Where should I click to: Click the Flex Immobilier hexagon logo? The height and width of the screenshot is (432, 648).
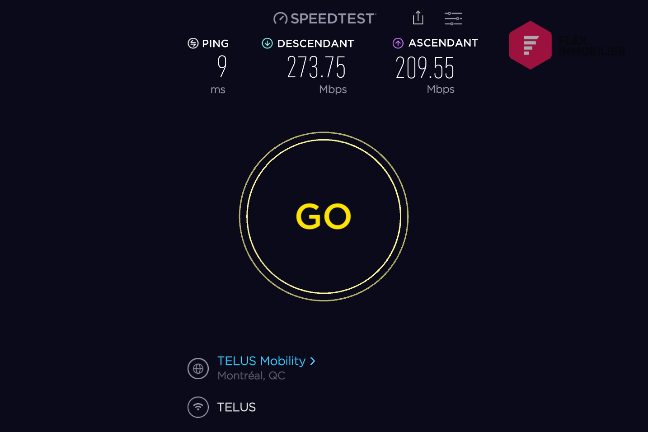tap(530, 45)
